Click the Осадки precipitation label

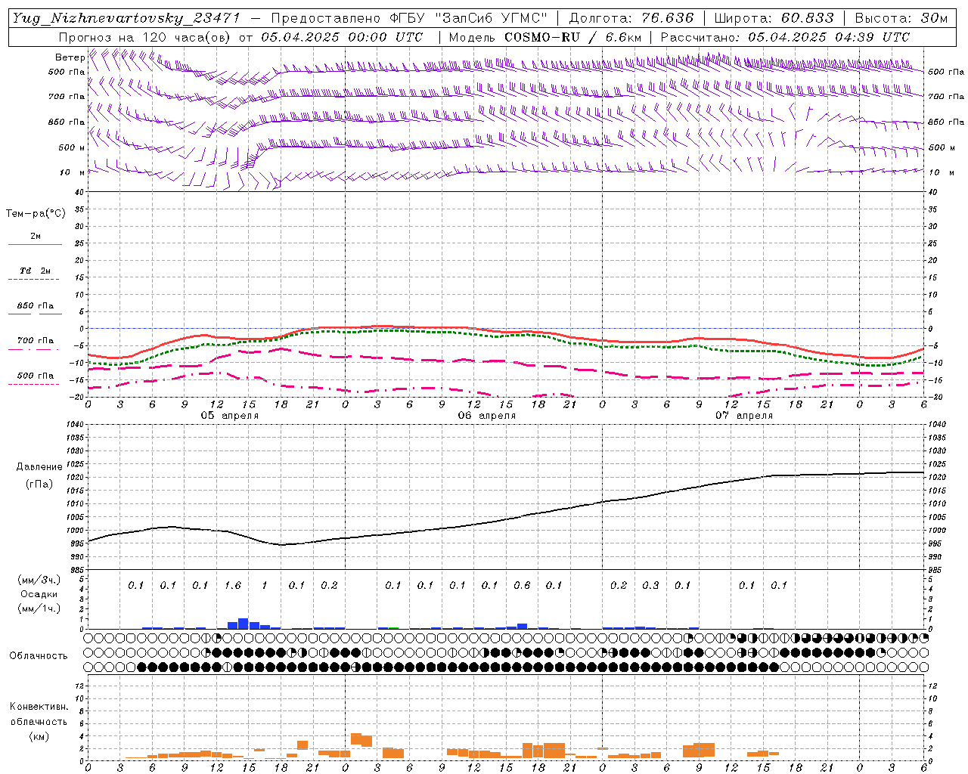click(x=39, y=594)
